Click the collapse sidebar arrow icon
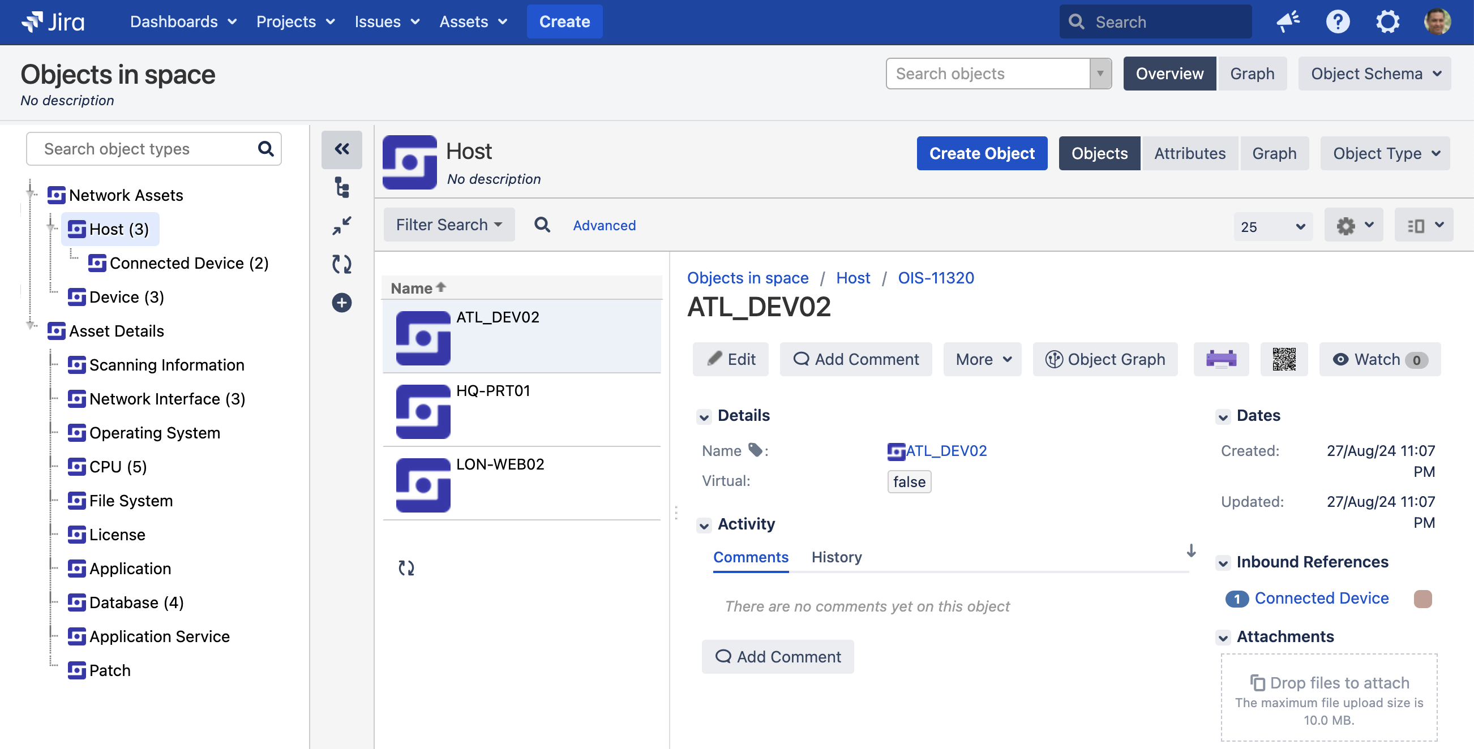This screenshot has width=1474, height=749. 341,149
